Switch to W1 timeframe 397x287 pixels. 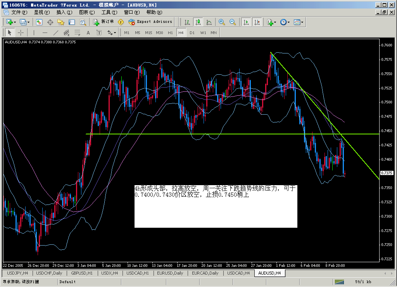(x=203, y=33)
